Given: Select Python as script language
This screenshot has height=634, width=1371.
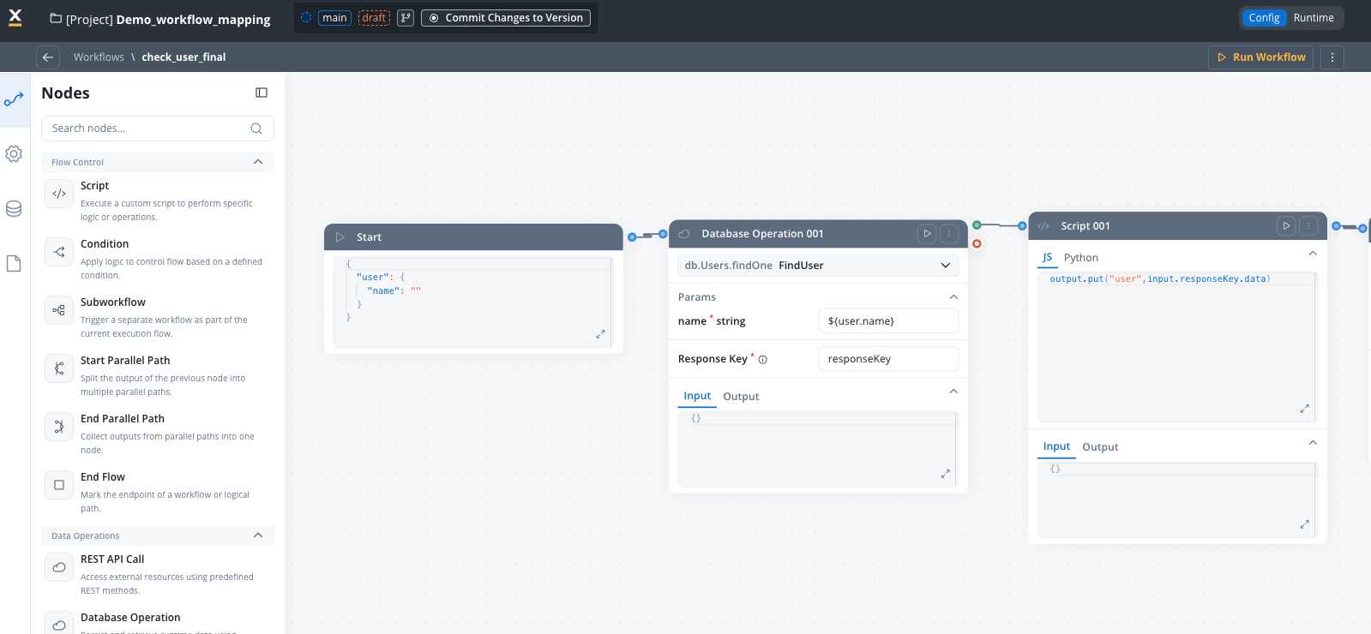Looking at the screenshot, I should point(1080,258).
